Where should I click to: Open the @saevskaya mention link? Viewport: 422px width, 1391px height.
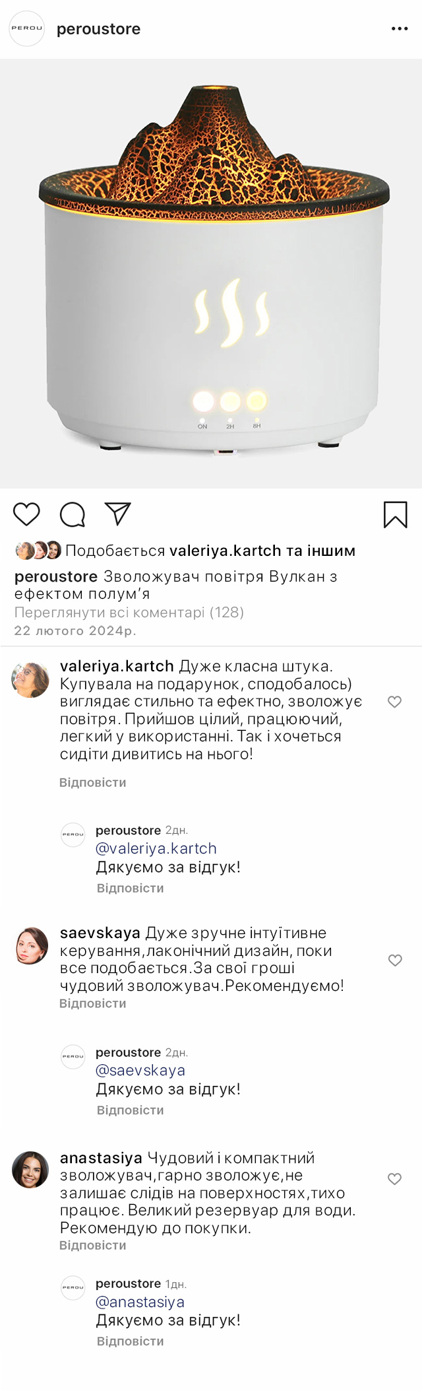pos(140,1070)
